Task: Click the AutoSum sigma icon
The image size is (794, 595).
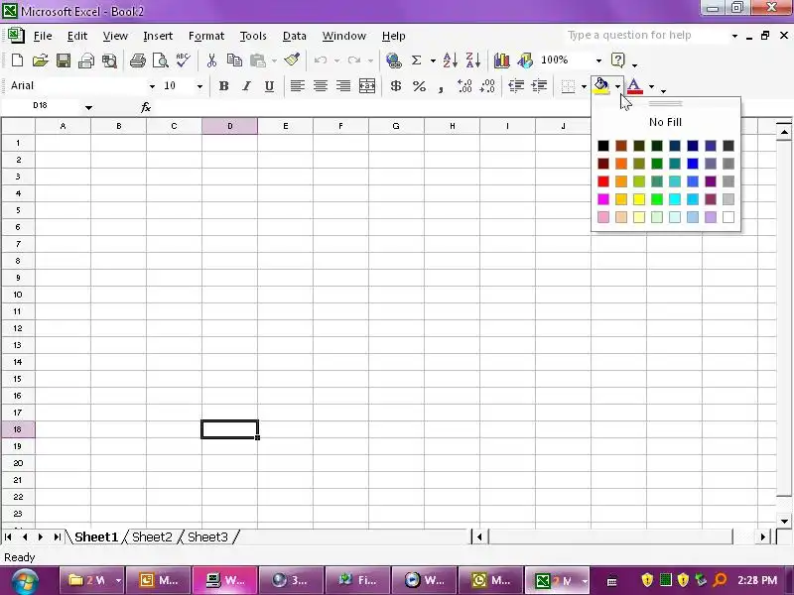Action: (416, 60)
